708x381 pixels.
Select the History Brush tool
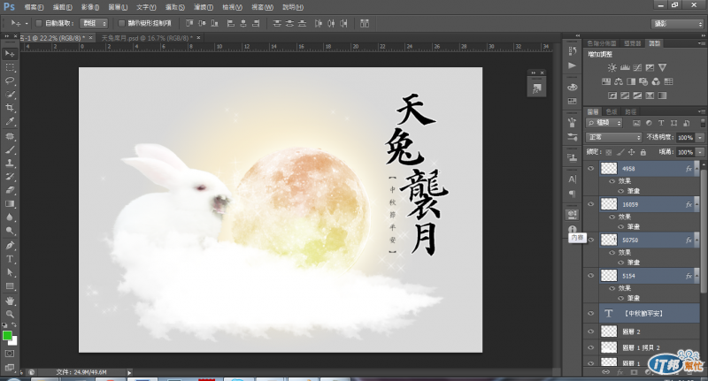pyautogui.click(x=10, y=177)
